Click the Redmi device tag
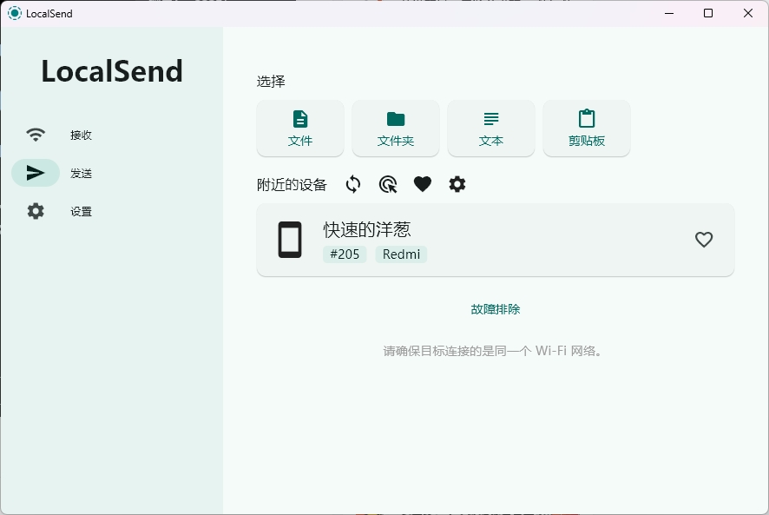 [401, 254]
